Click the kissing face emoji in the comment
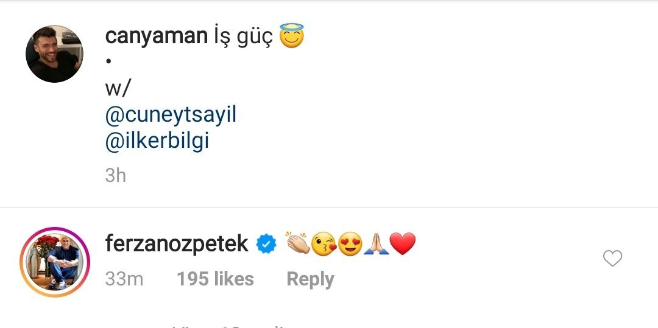Image resolution: width=658 pixels, height=328 pixels. tap(323, 245)
